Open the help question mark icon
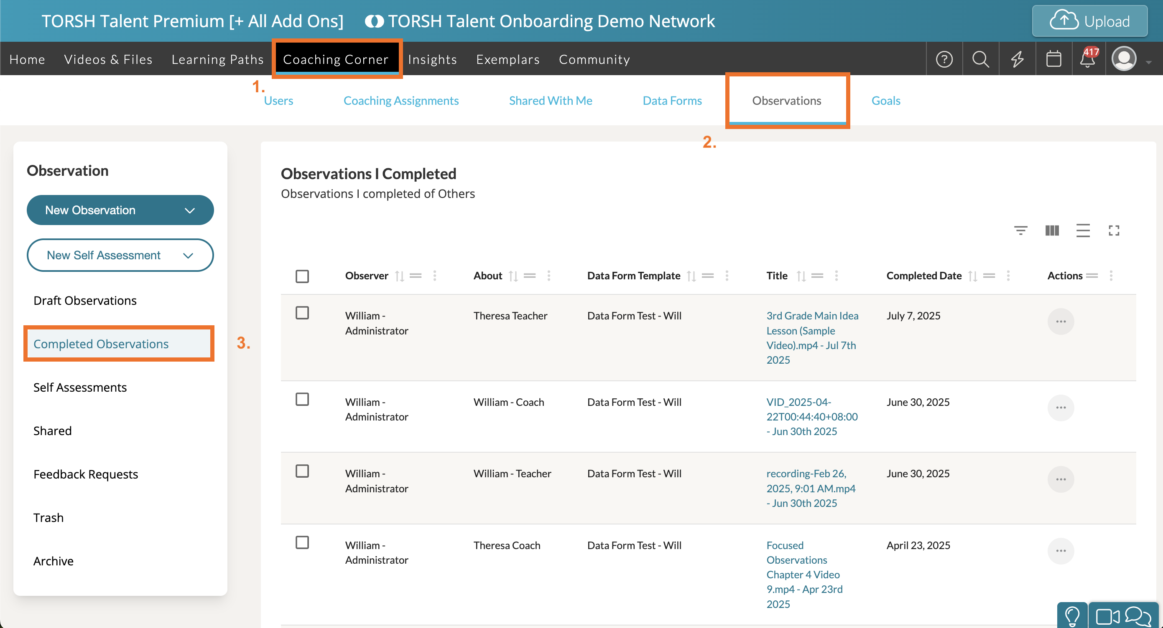Screen dimensions: 1163x628 point(944,59)
